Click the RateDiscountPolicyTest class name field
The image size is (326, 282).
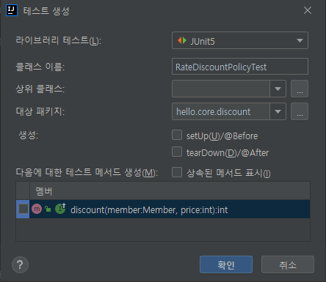click(x=240, y=67)
